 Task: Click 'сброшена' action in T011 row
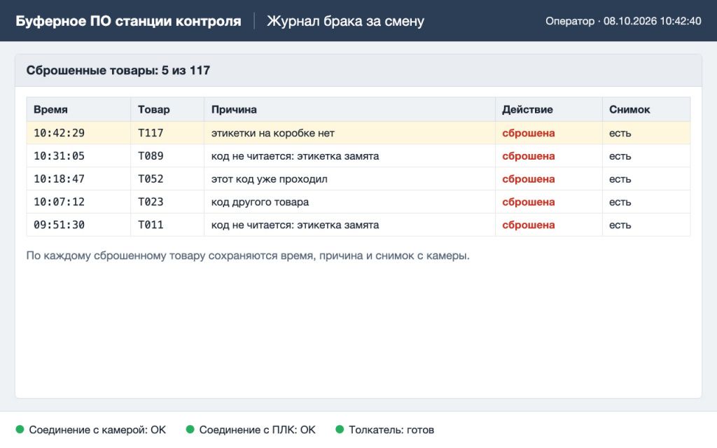[528, 225]
